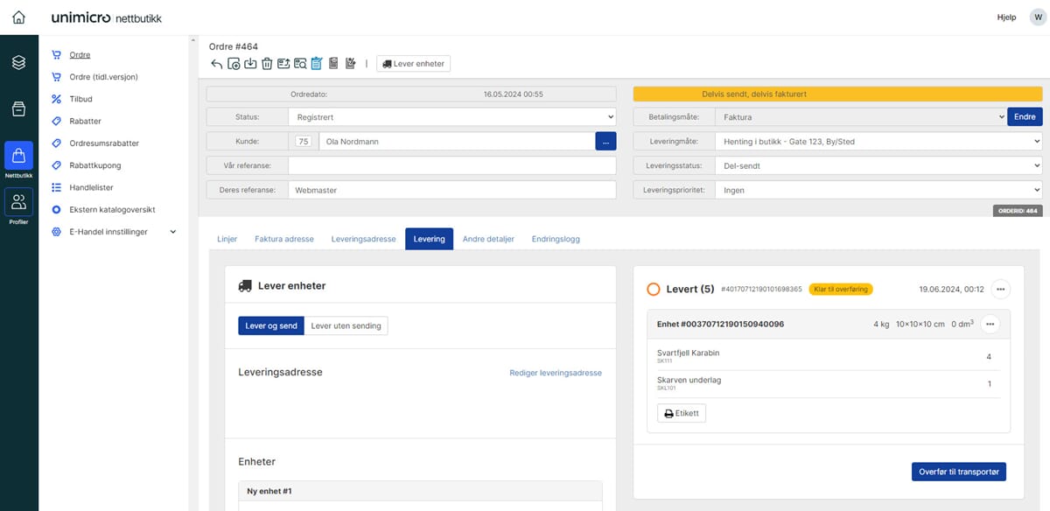This screenshot has height=511, width=1050.
Task: Switch to 'Lever uten sending' mode
Action: pos(346,325)
